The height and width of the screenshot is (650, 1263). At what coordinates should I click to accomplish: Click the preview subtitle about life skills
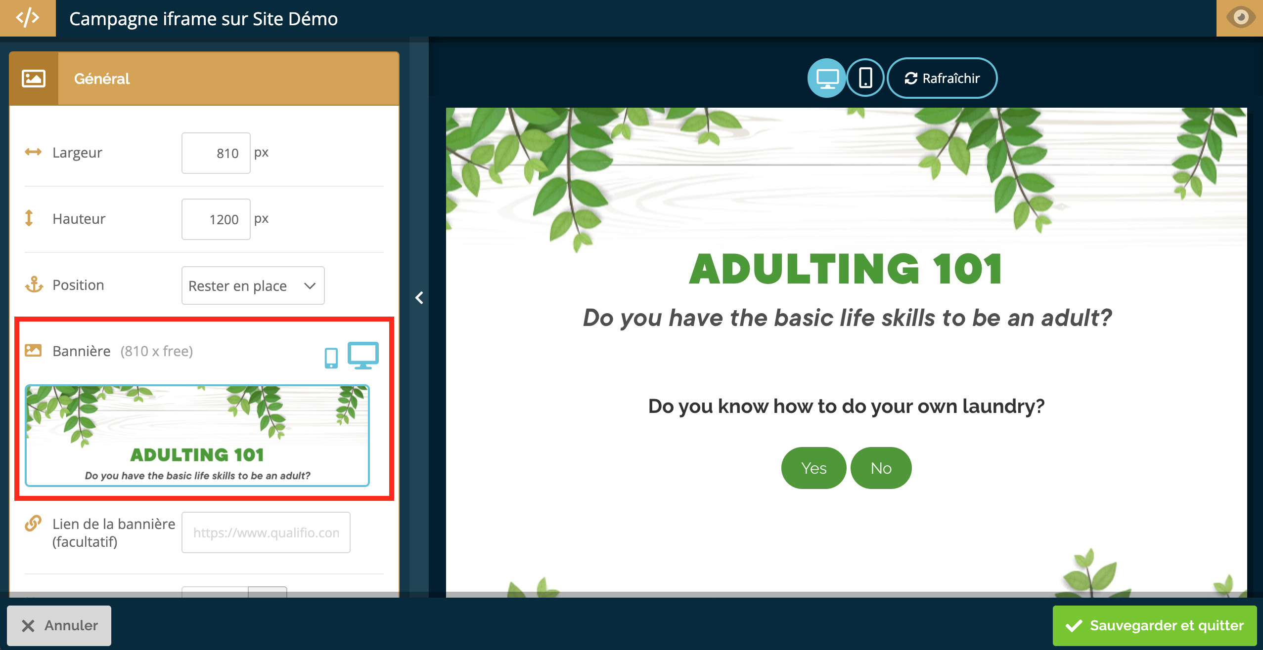[847, 318]
